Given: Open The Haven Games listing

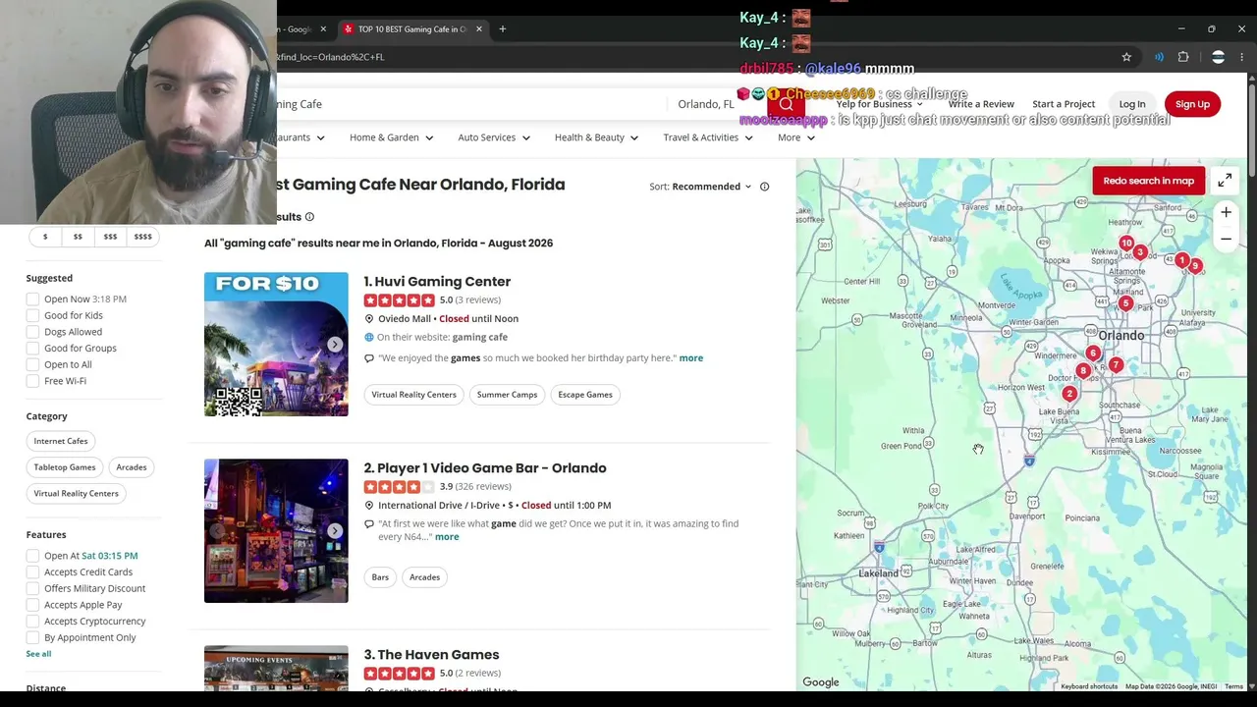Looking at the screenshot, I should point(438,655).
